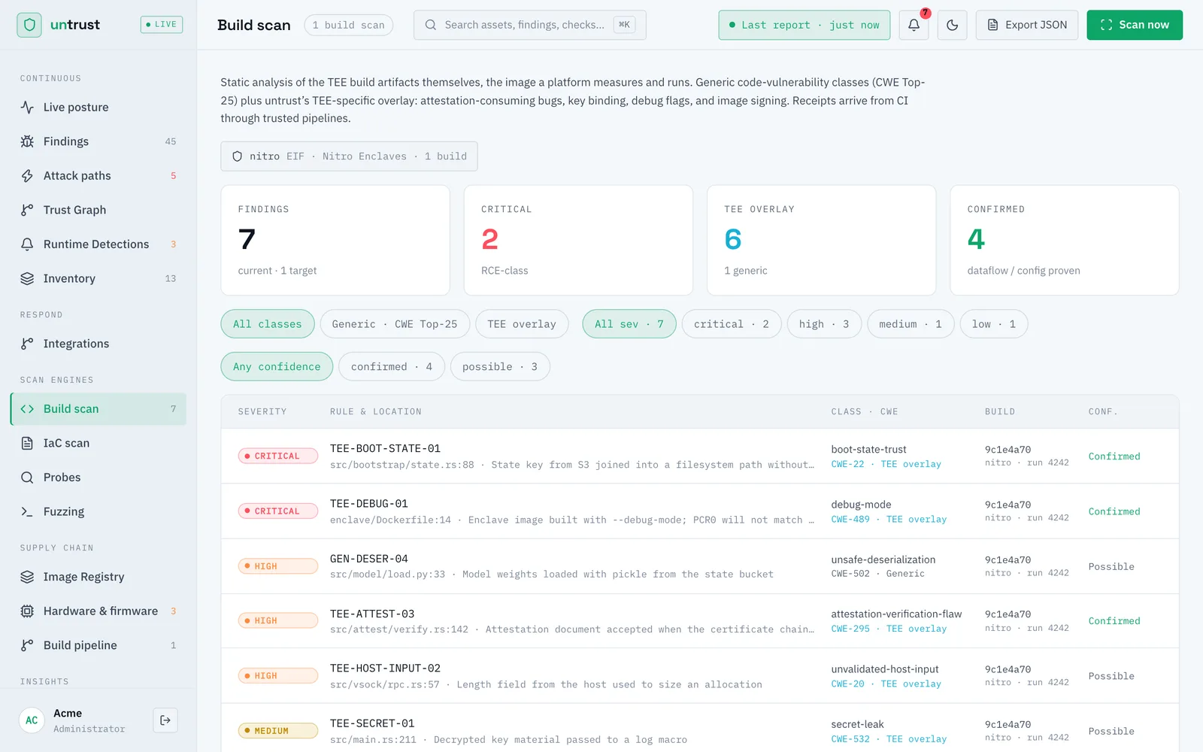The height and width of the screenshot is (752, 1203).
Task: Filter severity to high · 3
Action: pos(824,324)
